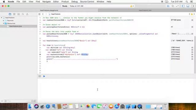Show quick look for "Basic" dictionary result
196x110 pixels.
[192, 34]
